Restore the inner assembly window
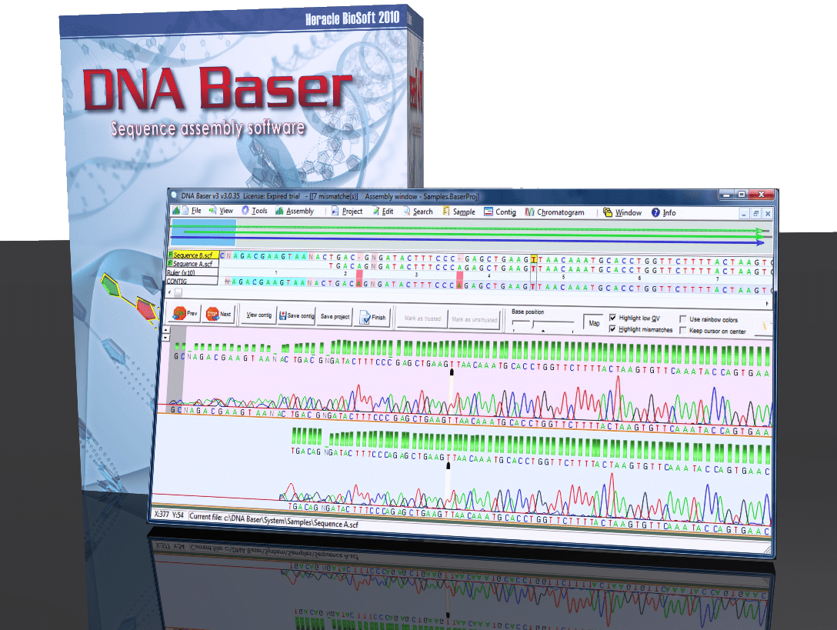The height and width of the screenshot is (630, 837). [x=756, y=214]
